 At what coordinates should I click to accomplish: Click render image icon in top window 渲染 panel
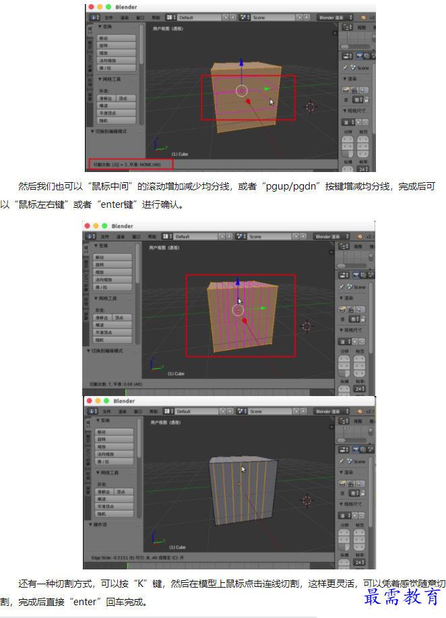point(346,90)
